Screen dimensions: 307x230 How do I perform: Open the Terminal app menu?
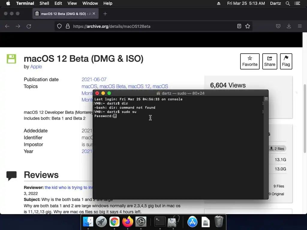[25, 3]
